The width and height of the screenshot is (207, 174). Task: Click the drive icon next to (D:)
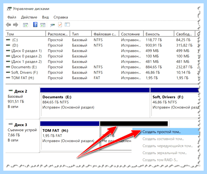point(8,45)
